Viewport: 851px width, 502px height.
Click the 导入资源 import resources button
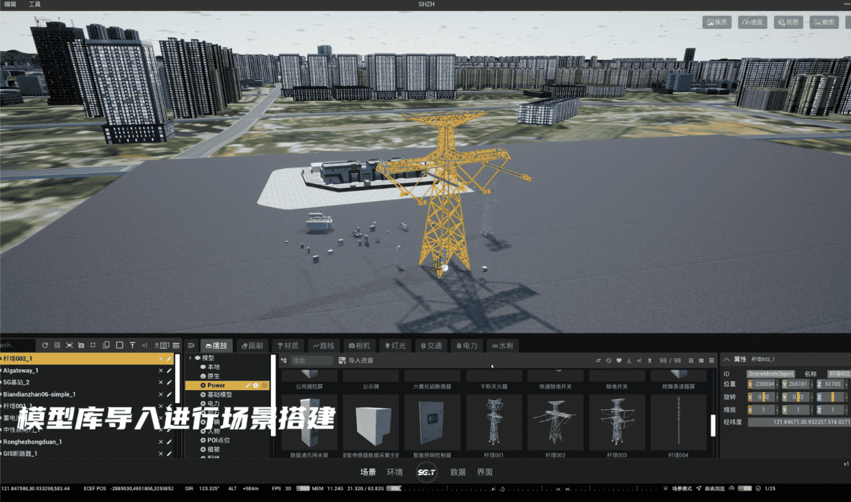point(356,361)
